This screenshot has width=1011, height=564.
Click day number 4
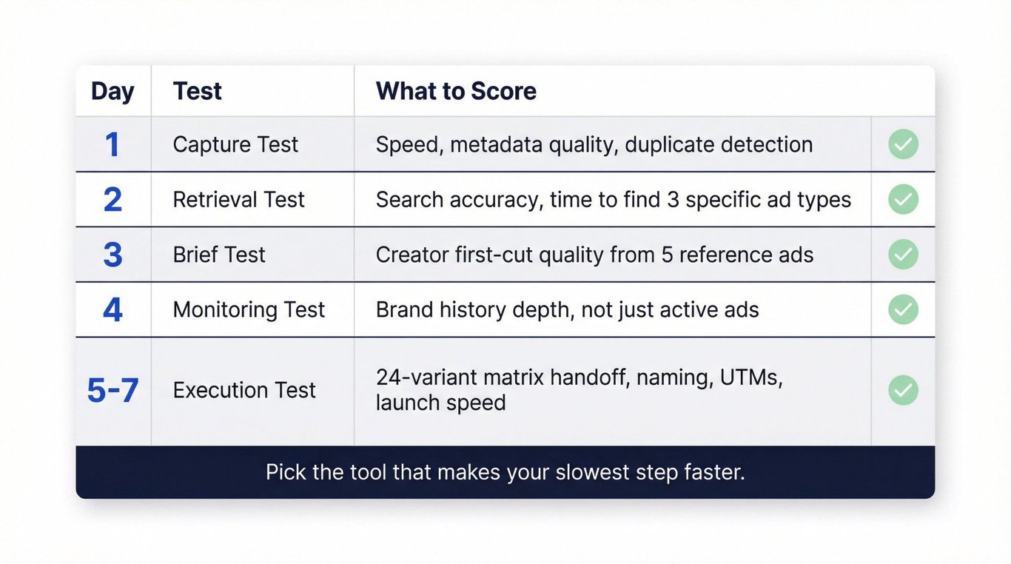coord(112,309)
